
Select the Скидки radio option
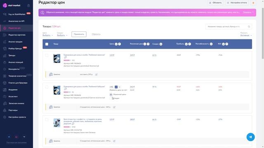tap(111, 98)
